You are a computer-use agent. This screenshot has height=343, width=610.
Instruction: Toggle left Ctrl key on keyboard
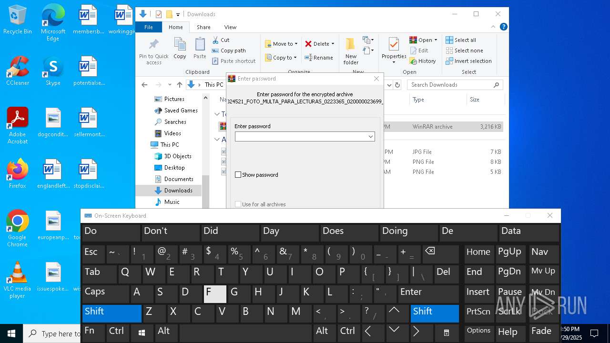[x=117, y=333]
